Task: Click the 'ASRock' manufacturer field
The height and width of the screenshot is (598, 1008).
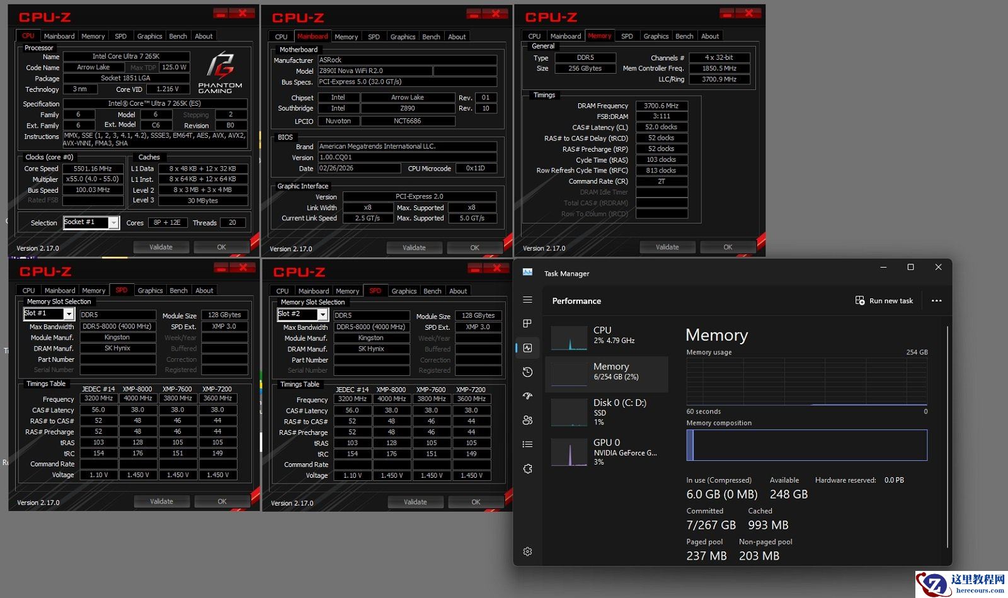Action: [407, 60]
